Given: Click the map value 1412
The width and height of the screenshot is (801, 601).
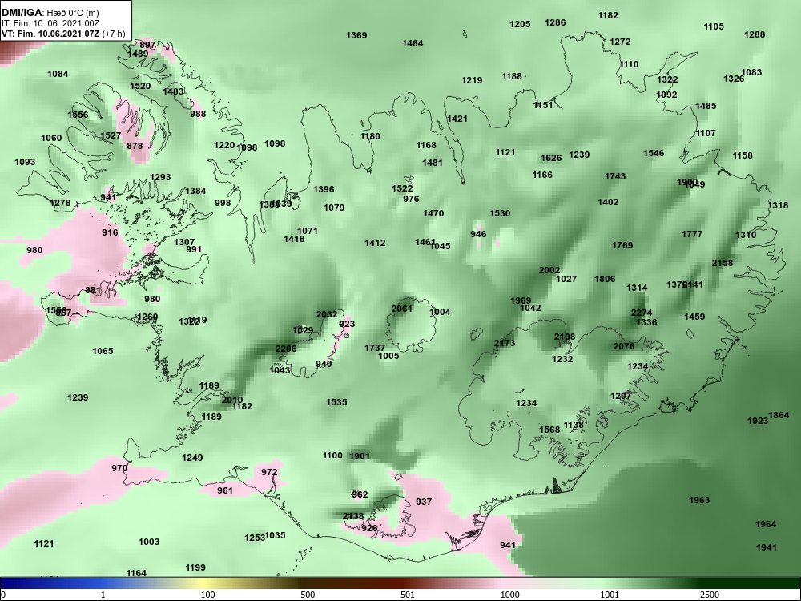Looking at the screenshot, I should [x=375, y=243].
